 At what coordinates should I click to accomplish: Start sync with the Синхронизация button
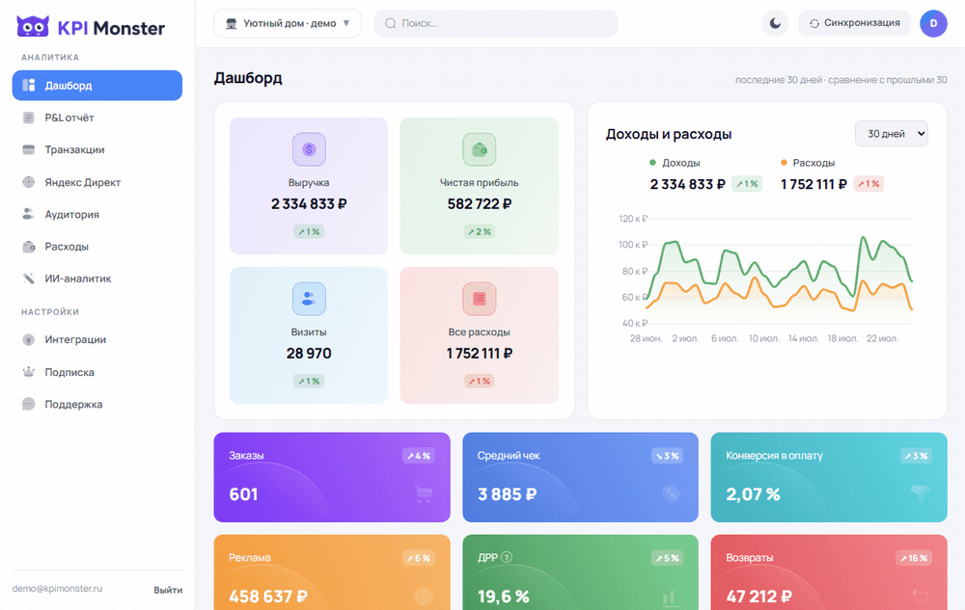[x=854, y=23]
